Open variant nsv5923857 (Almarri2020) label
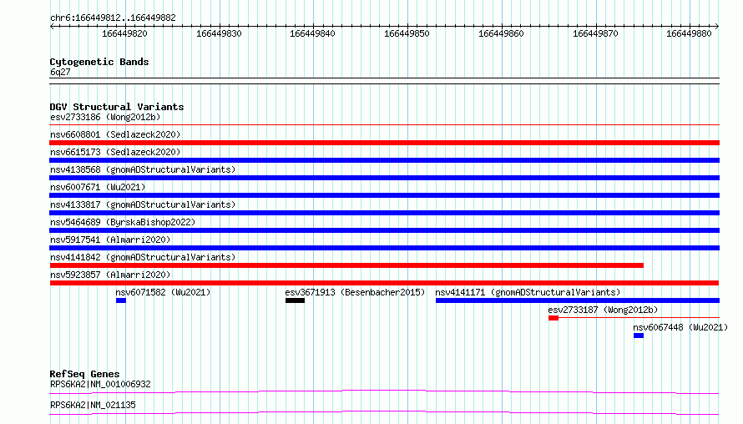Screen dimensions: 743x424 point(110,275)
